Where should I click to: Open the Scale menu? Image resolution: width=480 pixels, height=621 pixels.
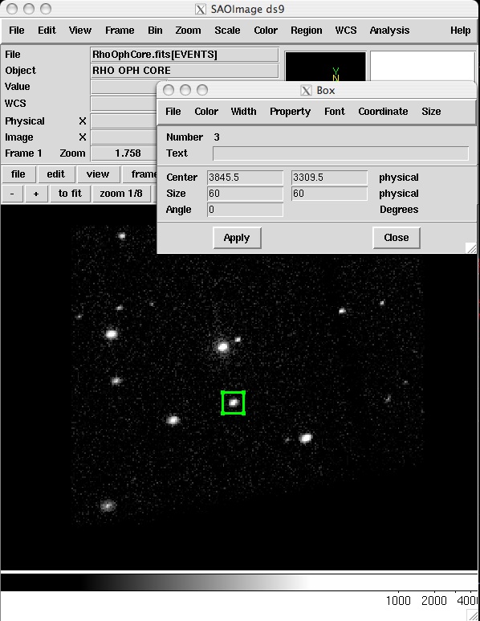(227, 31)
